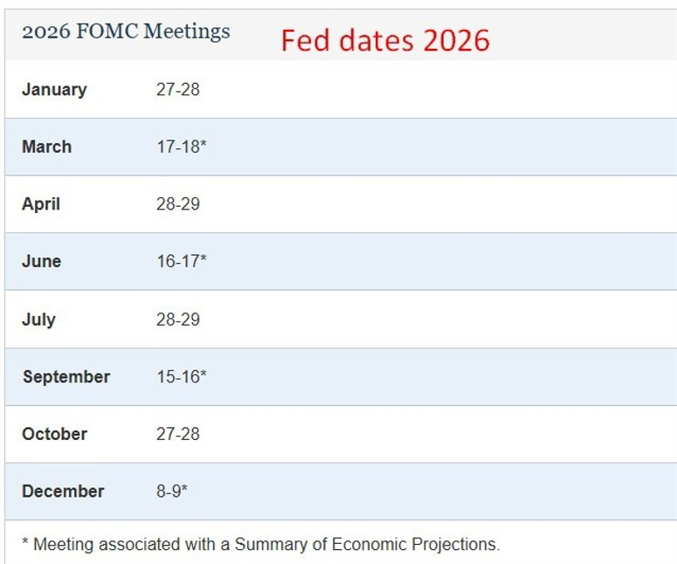
Task: Click the January month label
Action: pos(54,89)
